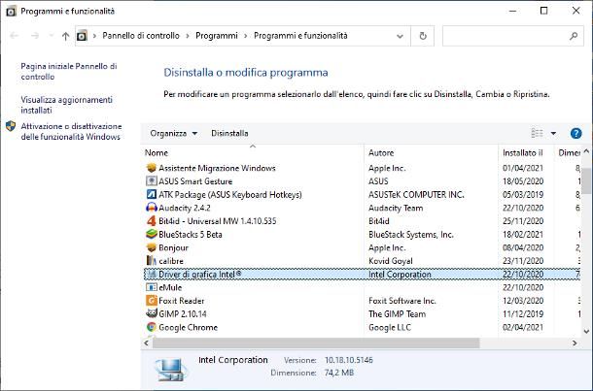Click the calibre books icon
The height and width of the screenshot is (391, 593).
(x=152, y=260)
